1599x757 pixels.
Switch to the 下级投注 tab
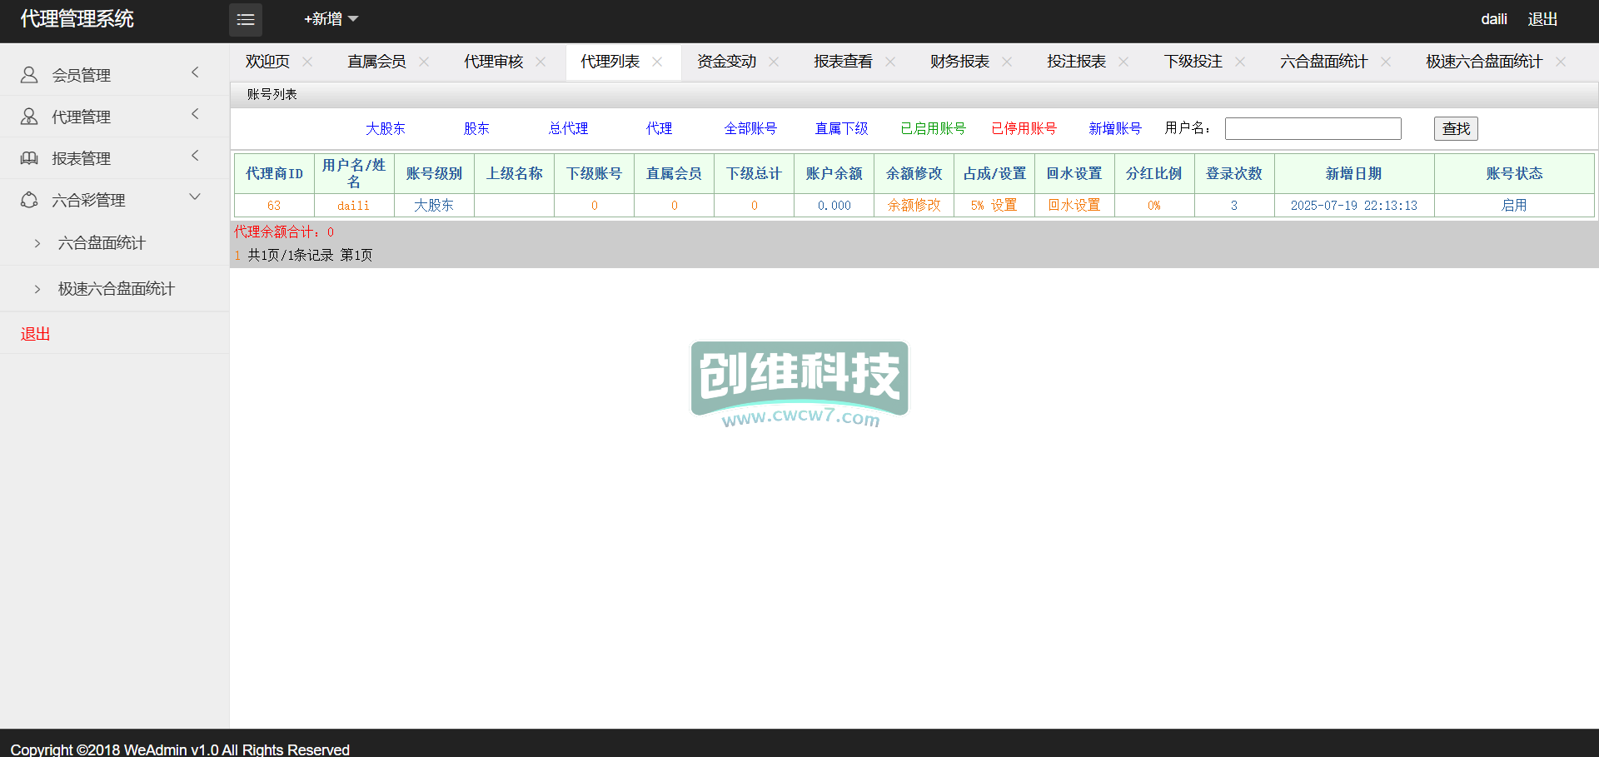pyautogui.click(x=1193, y=62)
